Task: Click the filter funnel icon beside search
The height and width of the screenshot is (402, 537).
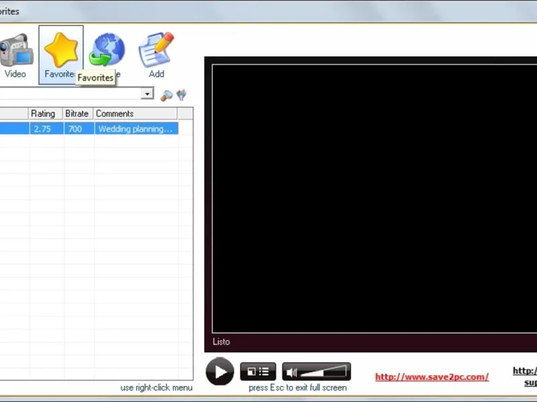Action: tap(181, 95)
